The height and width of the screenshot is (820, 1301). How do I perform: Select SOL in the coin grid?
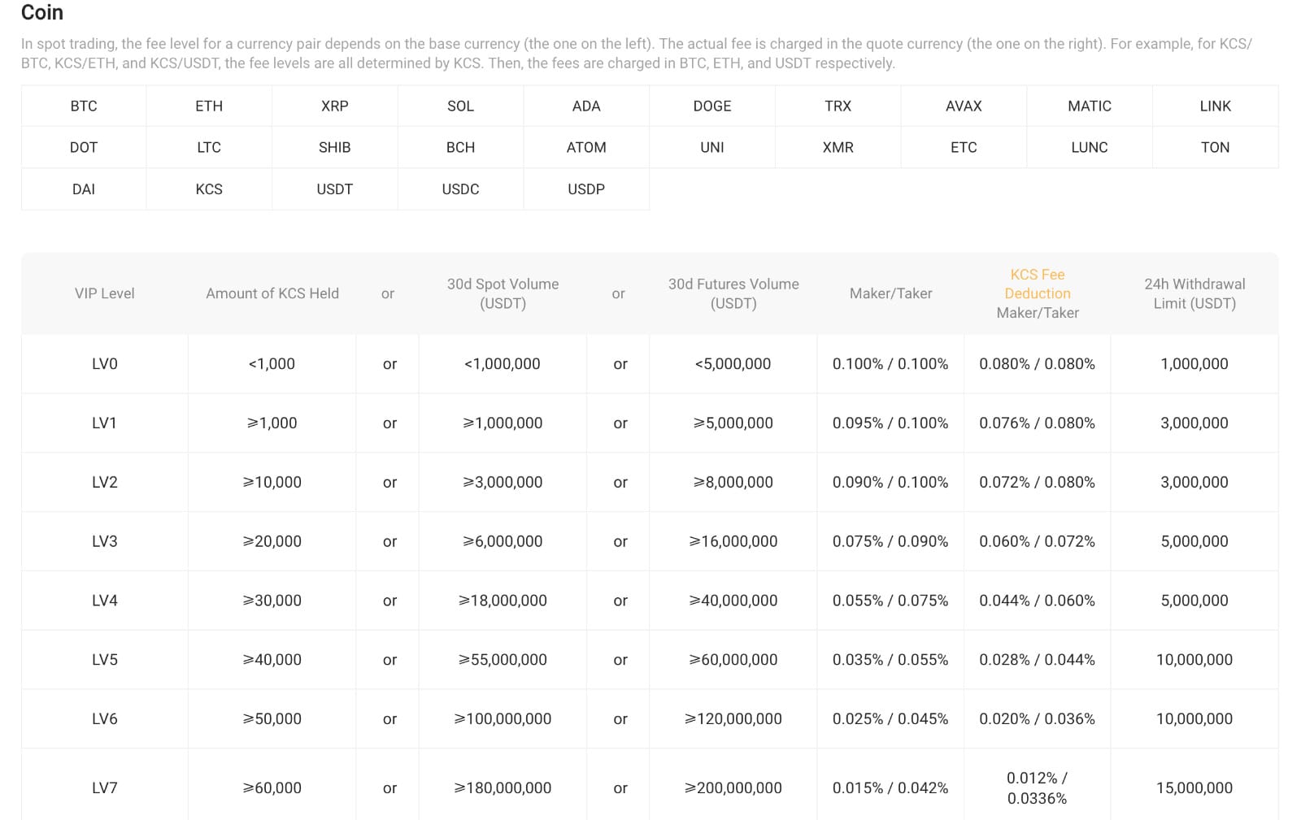coord(460,106)
